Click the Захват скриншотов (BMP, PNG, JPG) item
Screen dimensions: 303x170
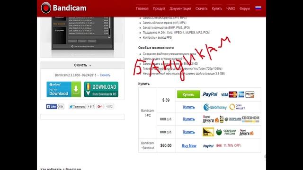[166, 28]
